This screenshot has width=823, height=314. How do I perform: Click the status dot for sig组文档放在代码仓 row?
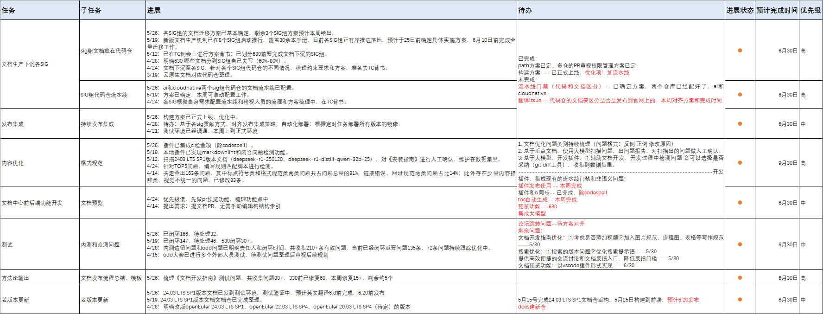click(x=740, y=51)
